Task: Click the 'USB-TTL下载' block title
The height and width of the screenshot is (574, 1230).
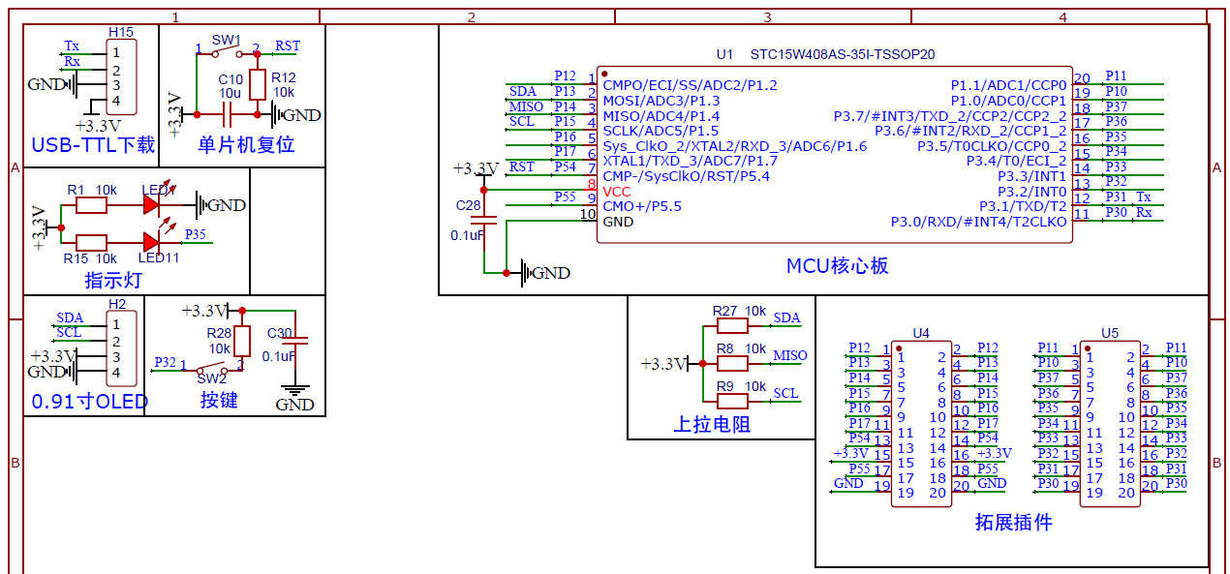Action: pyautogui.click(x=93, y=145)
